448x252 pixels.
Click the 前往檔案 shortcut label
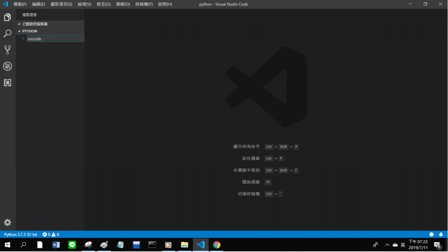click(251, 158)
